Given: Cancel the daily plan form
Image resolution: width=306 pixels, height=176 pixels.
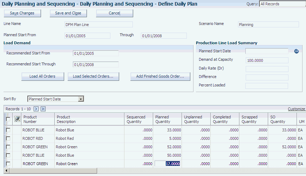Looking at the screenshot, I should tap(115, 13).
